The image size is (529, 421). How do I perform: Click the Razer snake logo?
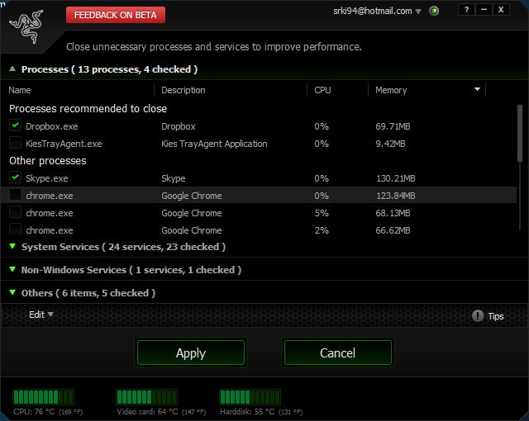pyautogui.click(x=26, y=26)
